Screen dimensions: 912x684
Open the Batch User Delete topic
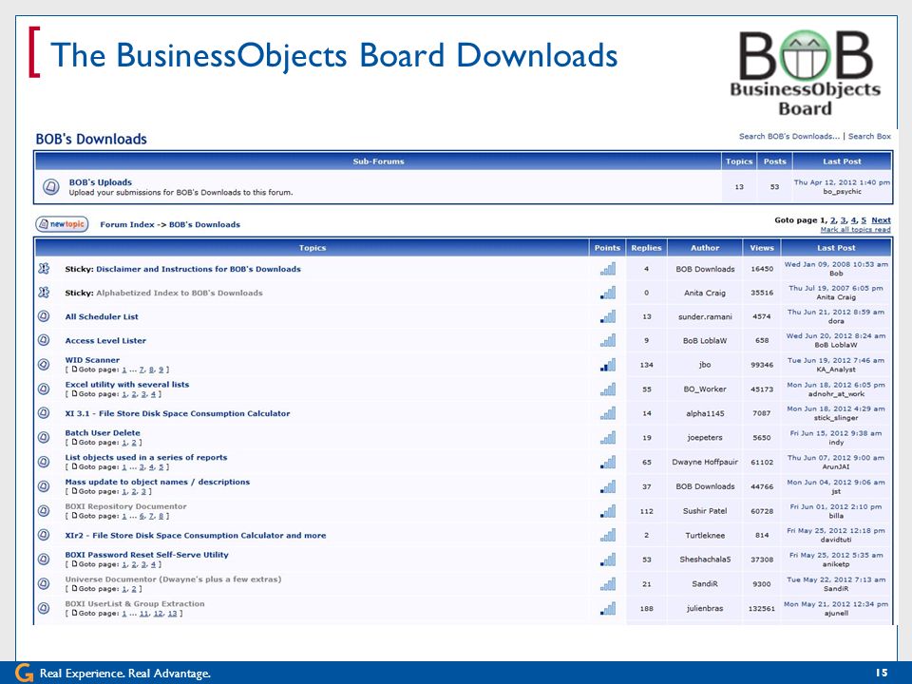(103, 433)
